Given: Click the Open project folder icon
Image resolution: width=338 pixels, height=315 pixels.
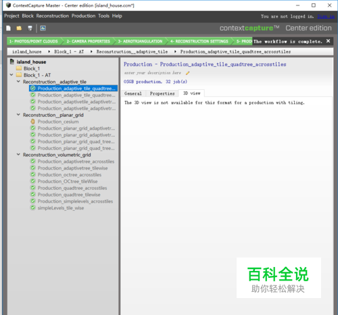Looking at the screenshot, I should pyautogui.click(x=19, y=28).
